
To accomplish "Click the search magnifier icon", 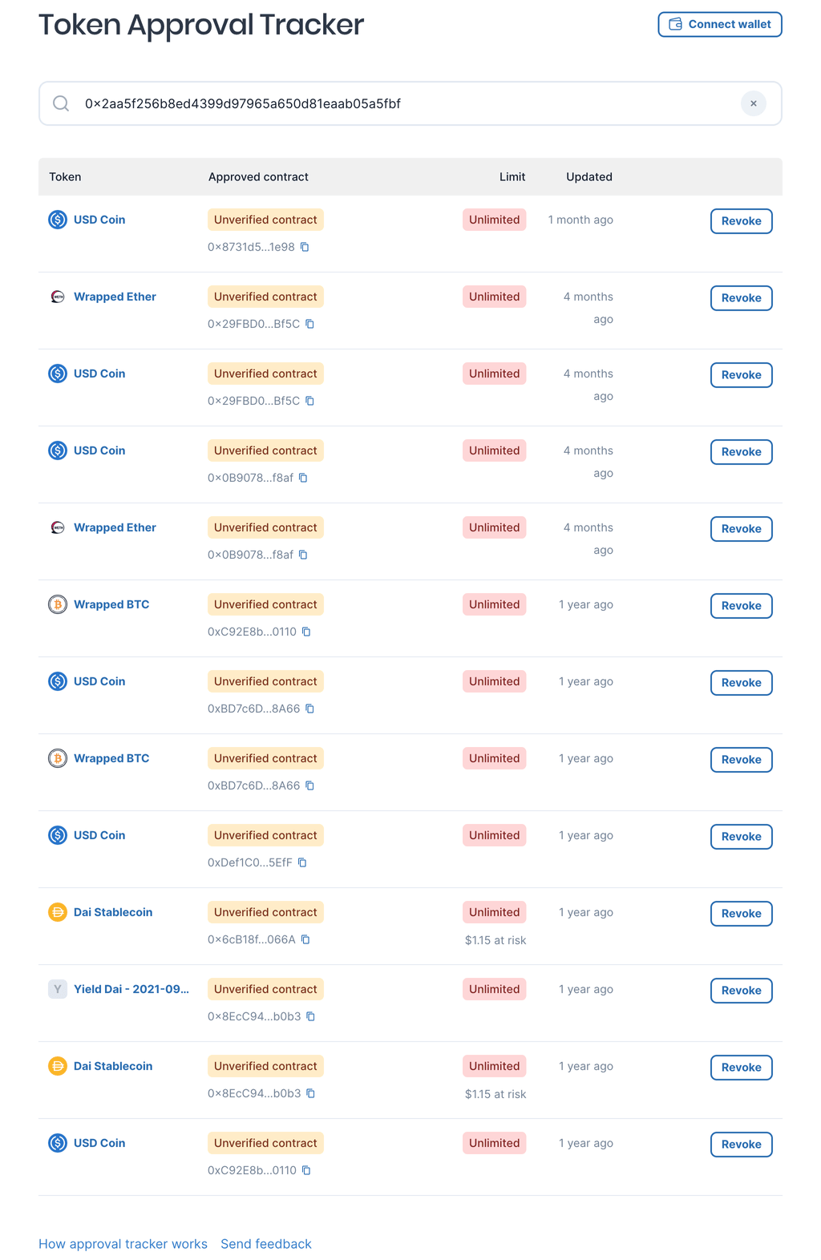I will 62,103.
